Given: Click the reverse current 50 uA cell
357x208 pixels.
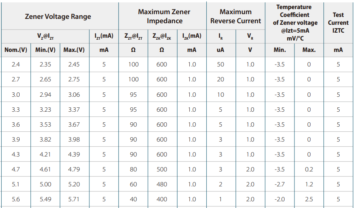Looking at the screenshot, I should (220, 64).
